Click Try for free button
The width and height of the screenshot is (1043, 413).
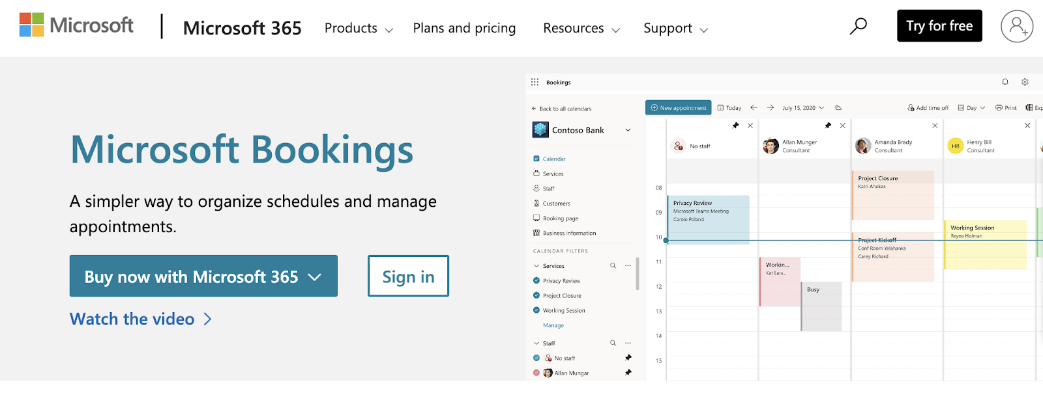(x=939, y=26)
